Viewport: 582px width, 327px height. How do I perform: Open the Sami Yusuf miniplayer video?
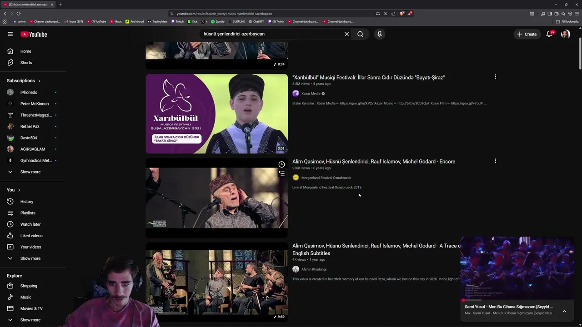tap(517, 268)
